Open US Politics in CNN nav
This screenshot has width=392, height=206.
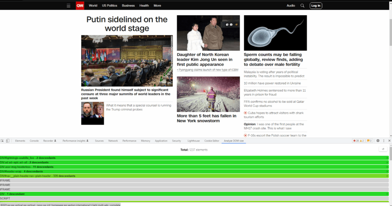tap(109, 5)
